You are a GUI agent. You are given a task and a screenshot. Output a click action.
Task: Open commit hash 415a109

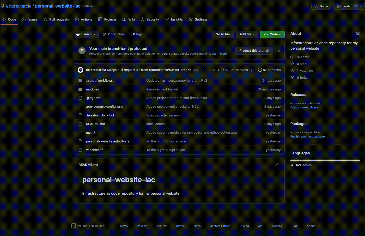click(x=223, y=70)
